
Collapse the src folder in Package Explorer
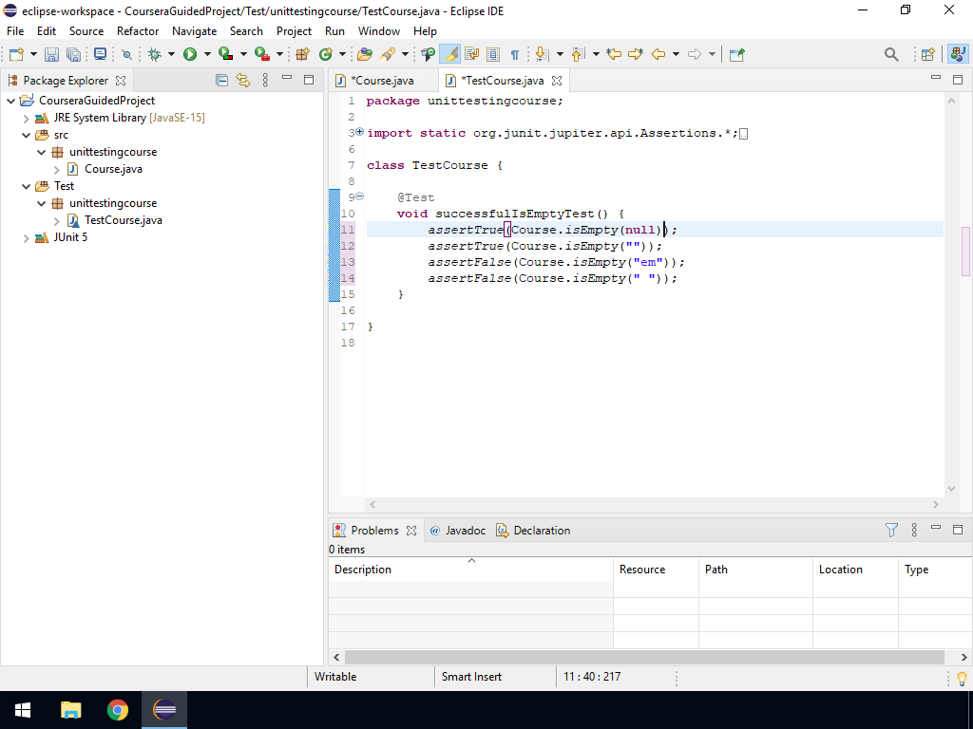[x=27, y=135]
